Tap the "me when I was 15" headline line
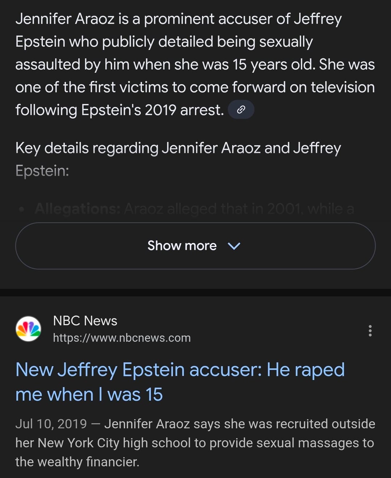Viewport: 391px width, 478px height. [x=89, y=394]
